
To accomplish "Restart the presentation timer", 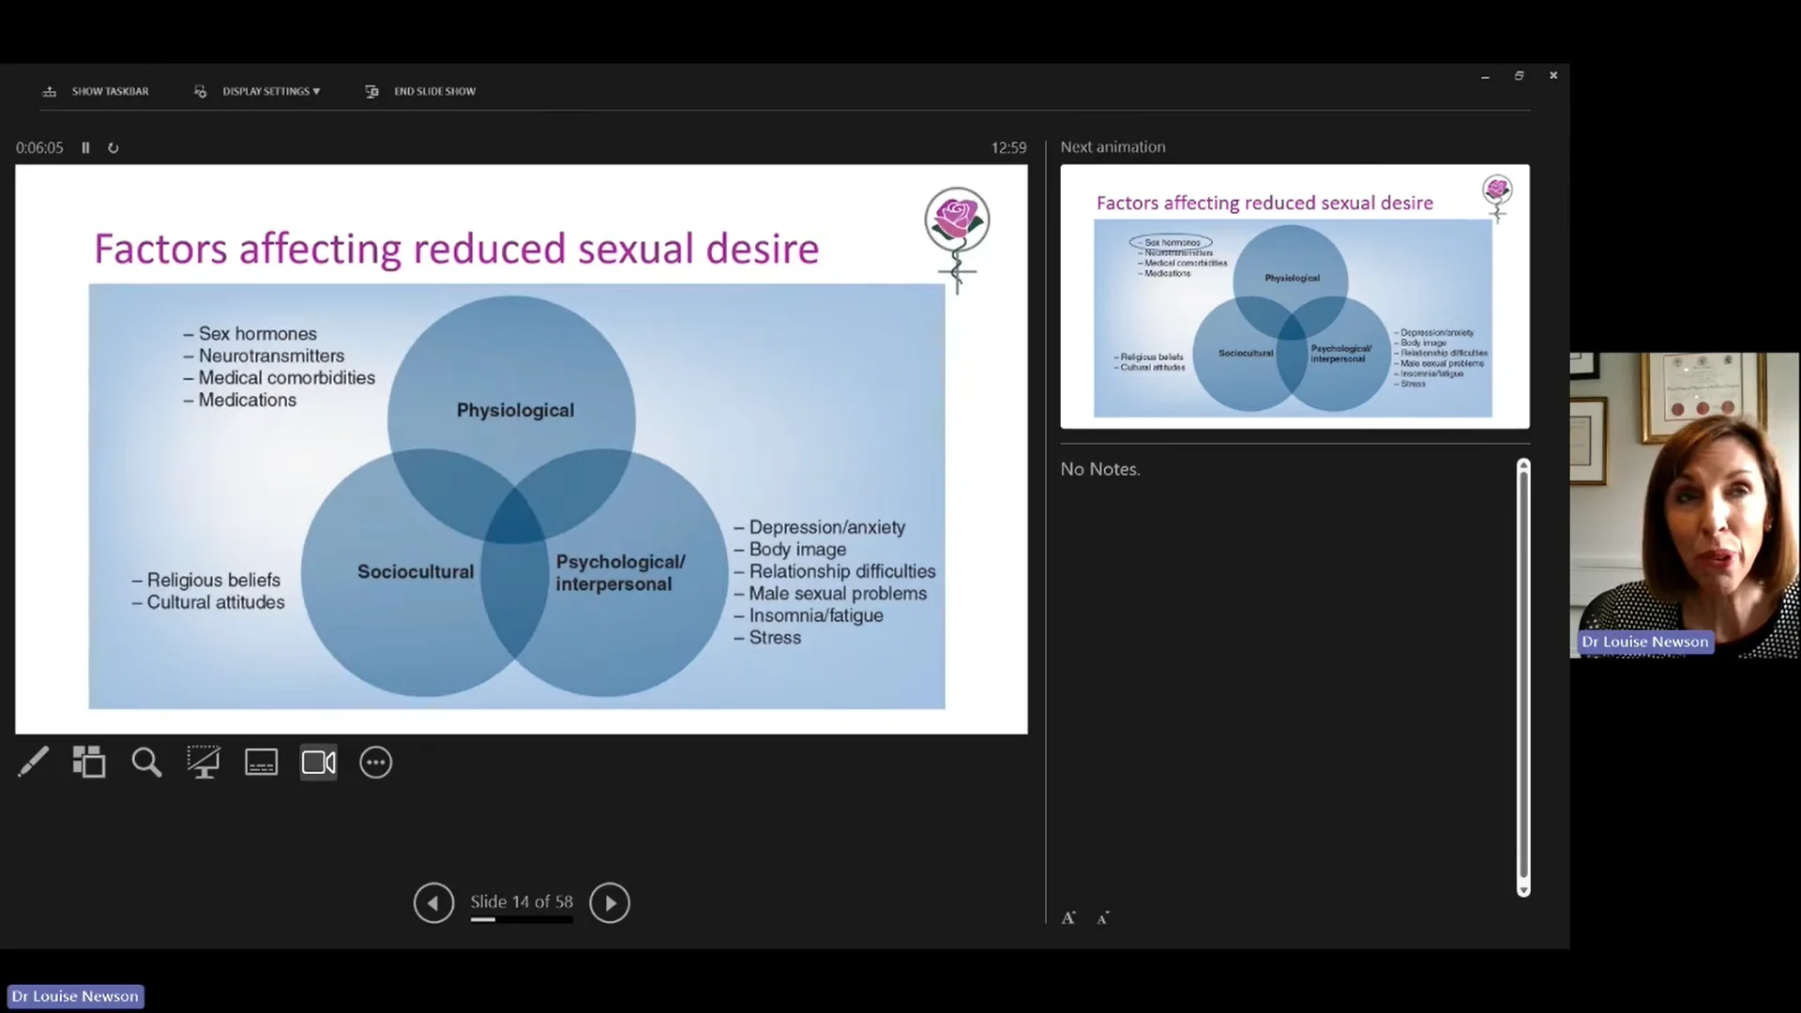I will pyautogui.click(x=114, y=147).
